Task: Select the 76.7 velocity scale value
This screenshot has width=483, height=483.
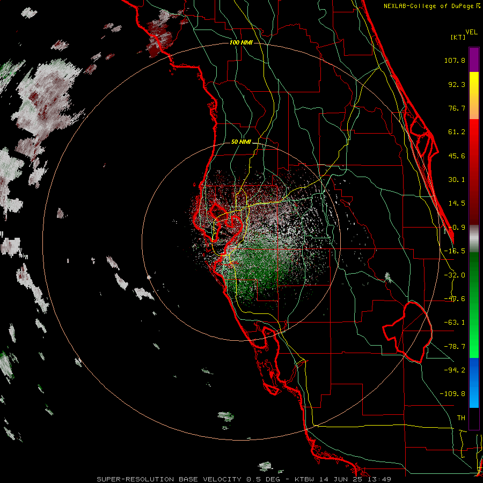Action: [457, 108]
